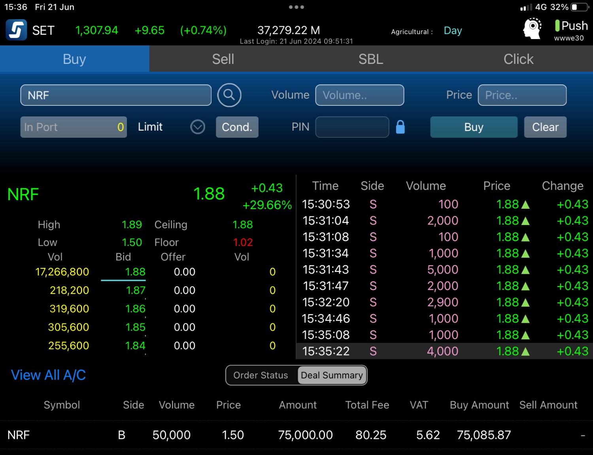Select the 15:34:46 ticker row
The height and width of the screenshot is (455, 593).
(445, 318)
